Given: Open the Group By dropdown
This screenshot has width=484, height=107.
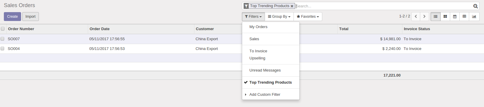Looking at the screenshot, I should (279, 17).
